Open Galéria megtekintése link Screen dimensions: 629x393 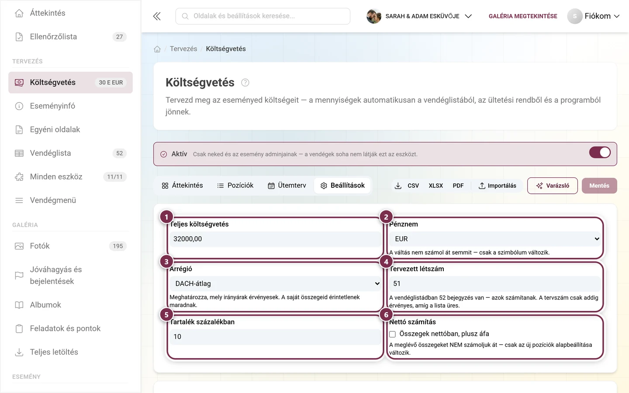523,16
